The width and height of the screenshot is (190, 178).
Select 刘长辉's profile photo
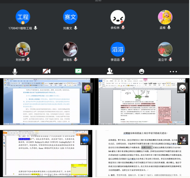(x=23, y=49)
